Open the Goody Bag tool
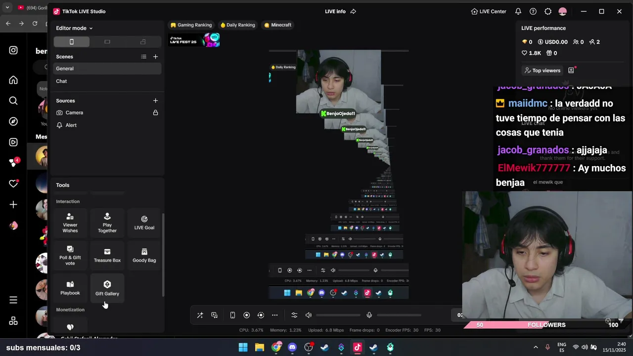 point(144,255)
